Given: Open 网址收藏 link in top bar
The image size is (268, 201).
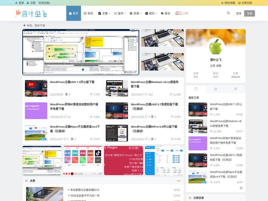Looking at the screenshot, I should pos(228,3).
